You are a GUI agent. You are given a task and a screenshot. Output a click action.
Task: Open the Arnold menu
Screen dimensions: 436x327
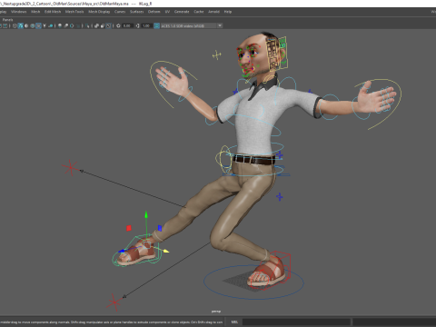click(213, 12)
